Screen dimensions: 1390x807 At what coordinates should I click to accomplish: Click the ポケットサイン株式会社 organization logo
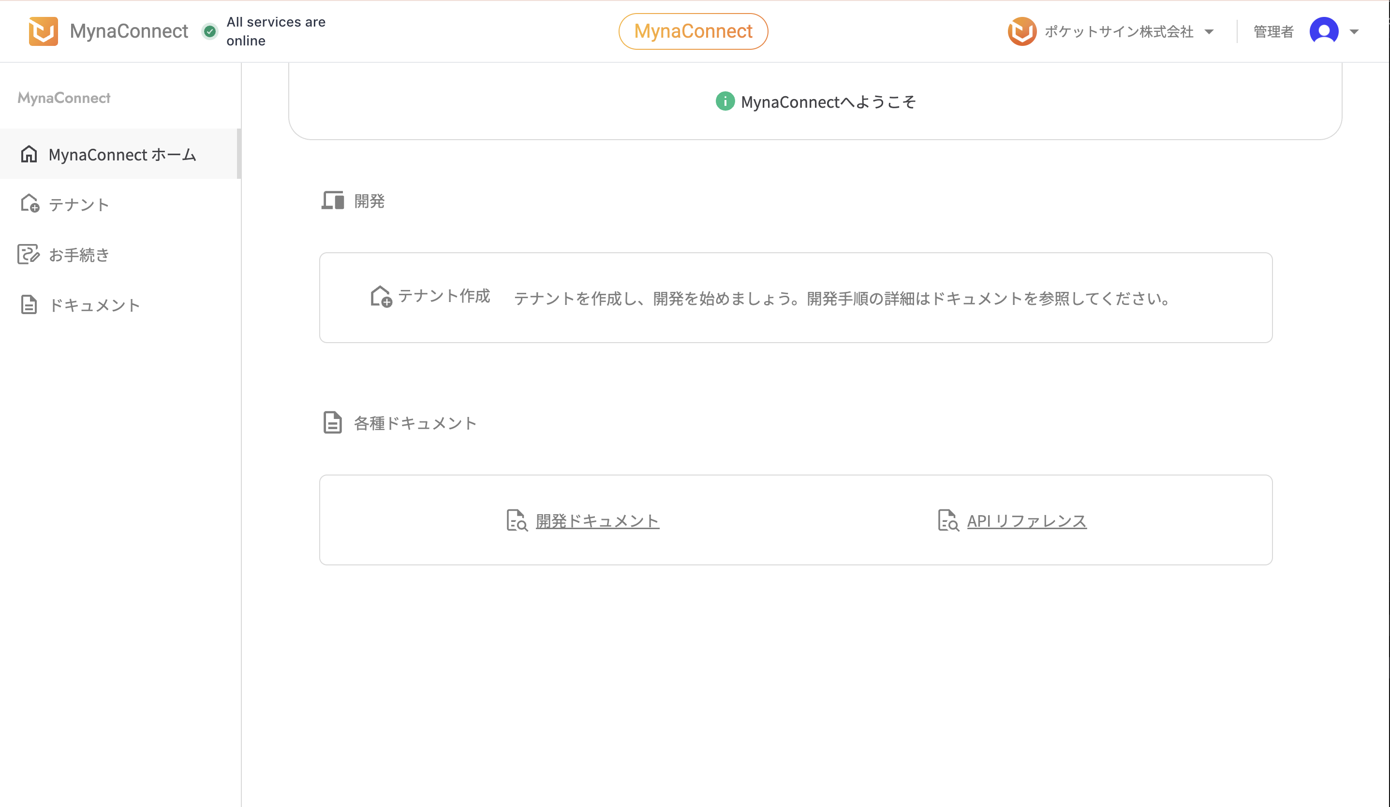pyautogui.click(x=1021, y=31)
